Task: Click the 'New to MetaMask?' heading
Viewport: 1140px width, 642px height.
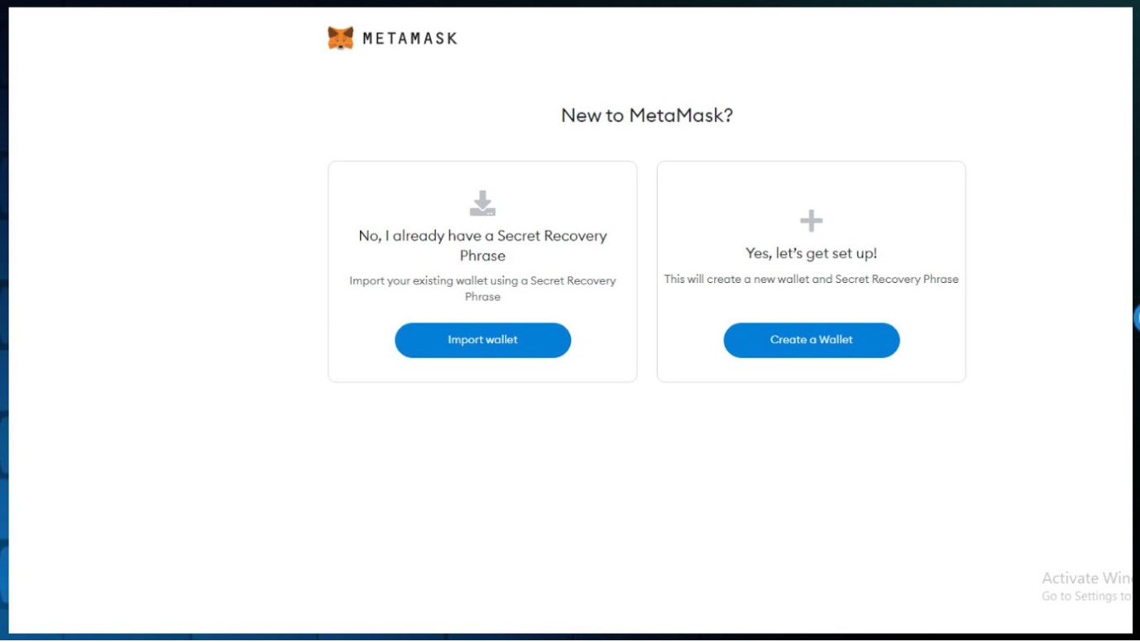Action: (647, 115)
